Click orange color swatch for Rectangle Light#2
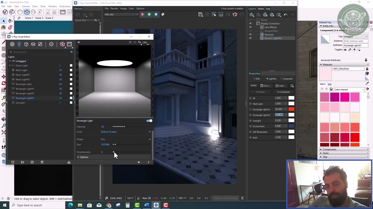The image size is (373, 209). coord(291,109)
